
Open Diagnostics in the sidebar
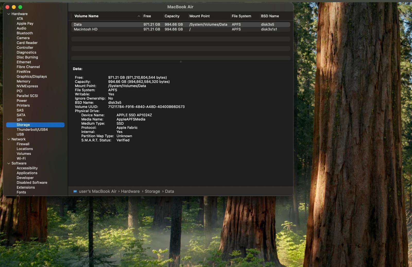[27, 52]
